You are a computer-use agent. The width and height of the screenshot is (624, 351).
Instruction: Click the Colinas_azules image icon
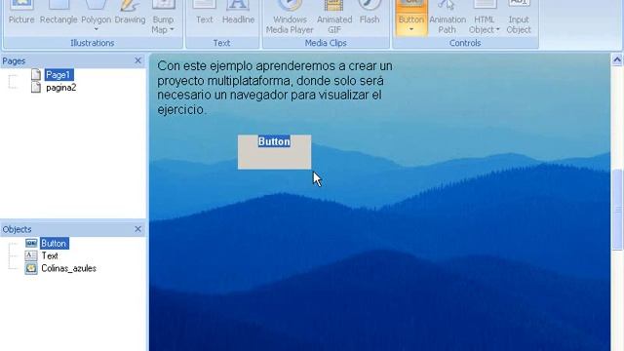click(x=31, y=269)
